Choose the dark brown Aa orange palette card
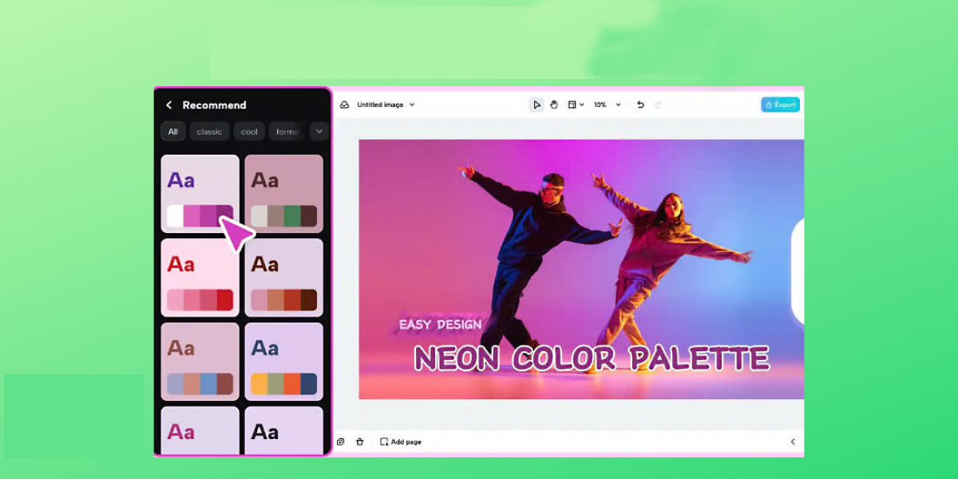The image size is (958, 479). point(283,278)
